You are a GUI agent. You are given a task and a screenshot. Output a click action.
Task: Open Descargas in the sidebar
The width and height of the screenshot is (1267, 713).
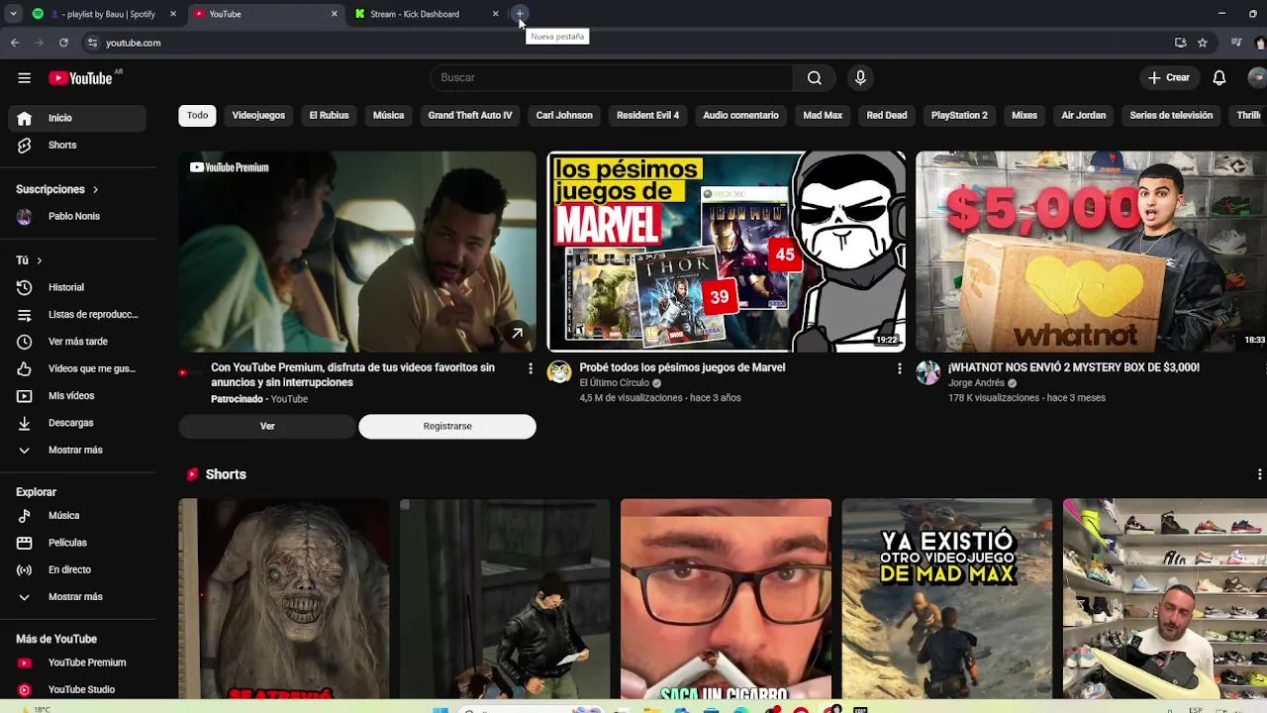point(77,423)
